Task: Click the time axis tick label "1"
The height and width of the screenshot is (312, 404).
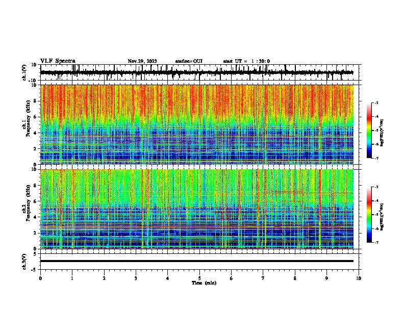Action: coord(72,278)
